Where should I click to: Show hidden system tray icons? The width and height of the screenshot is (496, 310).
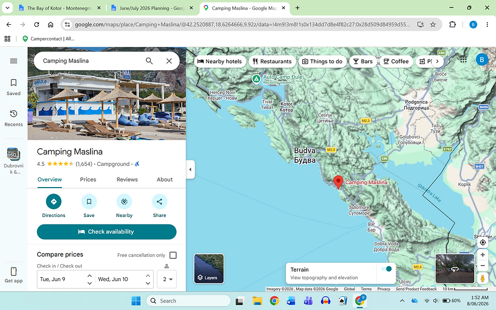coord(402,301)
